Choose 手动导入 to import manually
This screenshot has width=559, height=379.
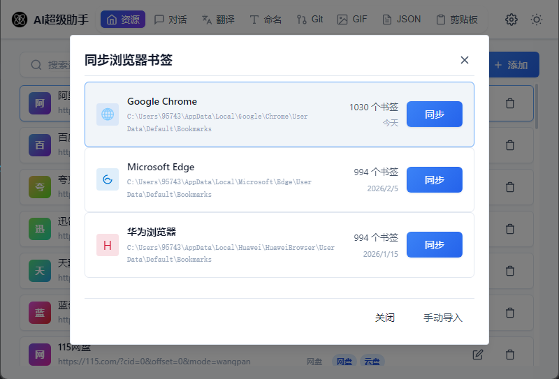point(443,318)
